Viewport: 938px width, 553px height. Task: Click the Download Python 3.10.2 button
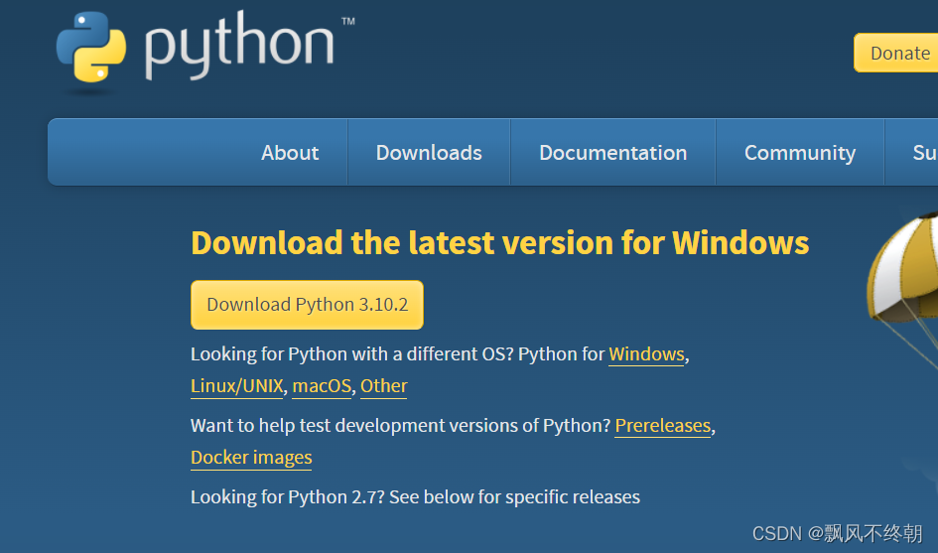(x=307, y=305)
